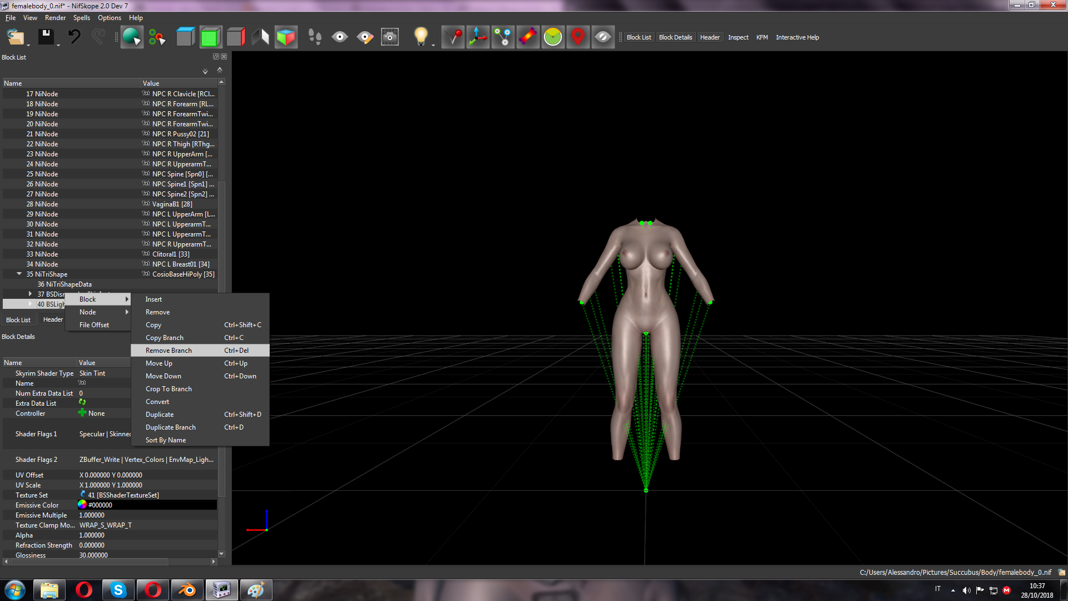
Task: Click the red location marker icon
Action: (578, 37)
